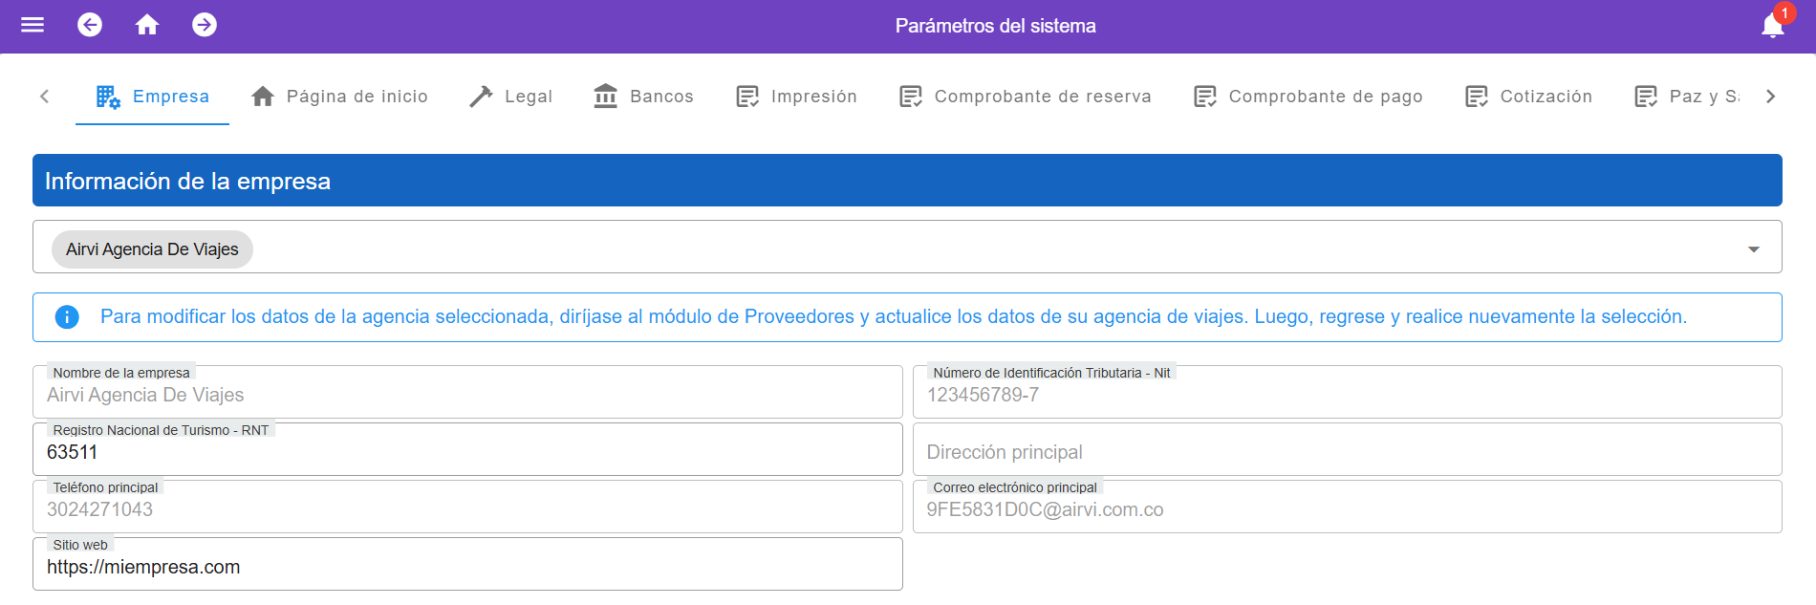Open notifications bell with badge
Image resolution: width=1816 pixels, height=605 pixels.
(x=1773, y=26)
